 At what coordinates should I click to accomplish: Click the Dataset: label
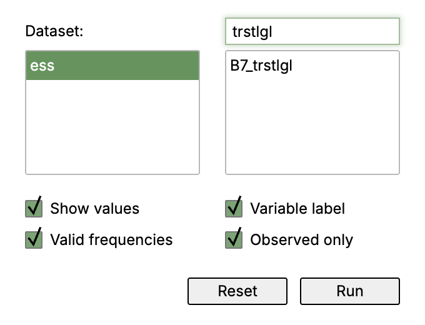click(54, 31)
